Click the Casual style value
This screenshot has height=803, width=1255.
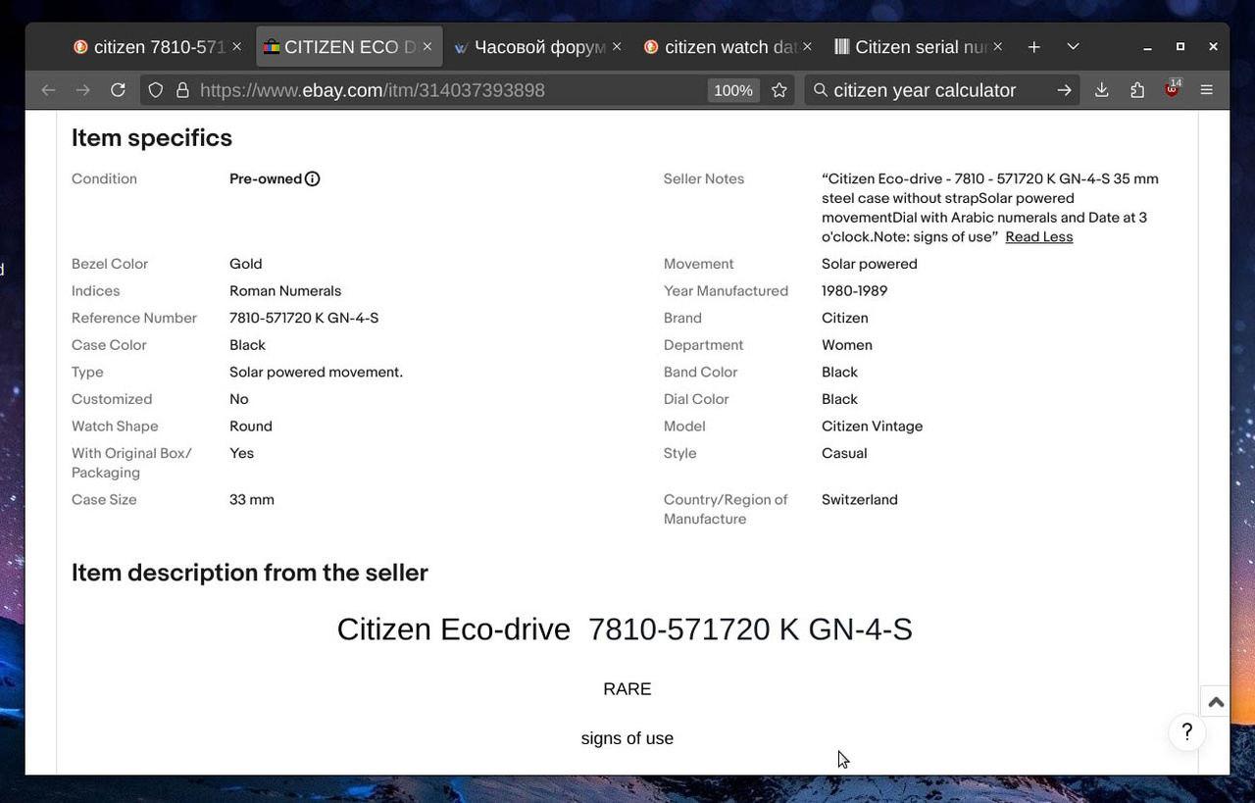[x=844, y=453]
